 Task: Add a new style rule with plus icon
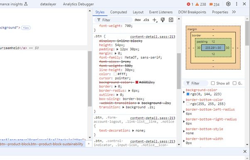click(x=154, y=20)
